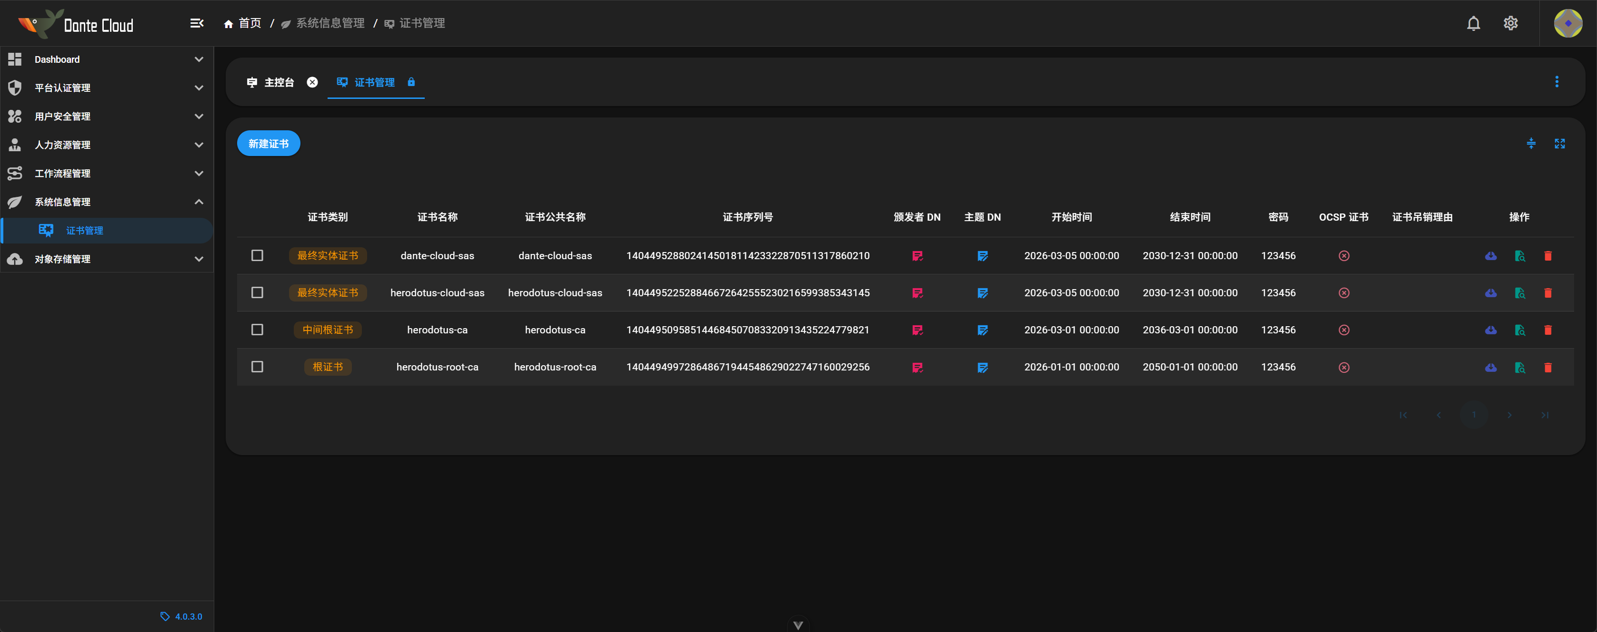Click the 新建证书 button
The image size is (1597, 632).
[269, 144]
